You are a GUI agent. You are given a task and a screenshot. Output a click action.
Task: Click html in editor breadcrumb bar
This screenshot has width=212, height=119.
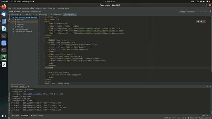click(x=47, y=83)
